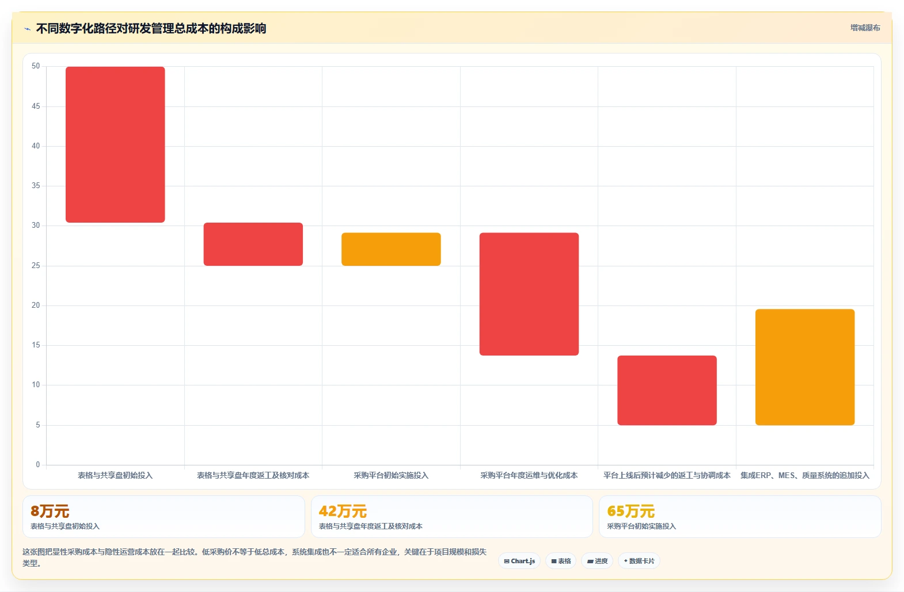904x592 pixels.
Task: Click the 增减瀑布 label in header
Action: click(865, 28)
